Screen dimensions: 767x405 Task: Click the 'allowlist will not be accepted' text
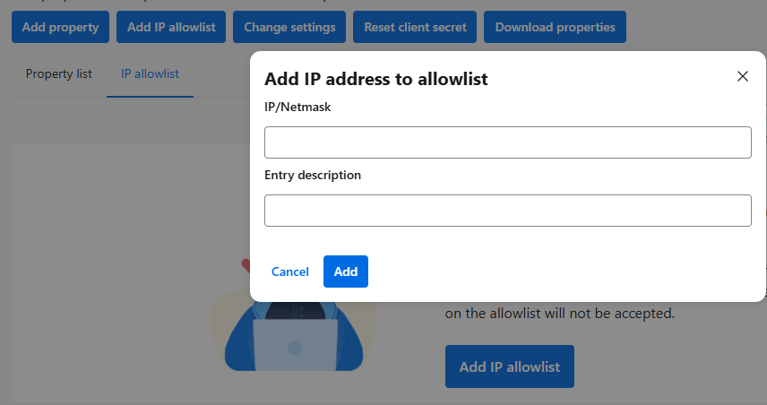(x=559, y=314)
